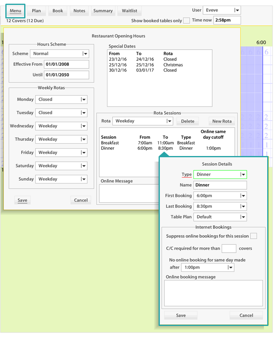Open the same day cutoff 1:00pm dropdown
This screenshot has width=275, height=337.
point(208,267)
